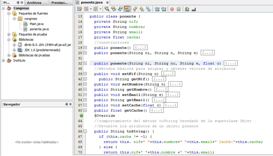Expand setEmail fold at line 51
273x156 pixels.
pos(85,95)
